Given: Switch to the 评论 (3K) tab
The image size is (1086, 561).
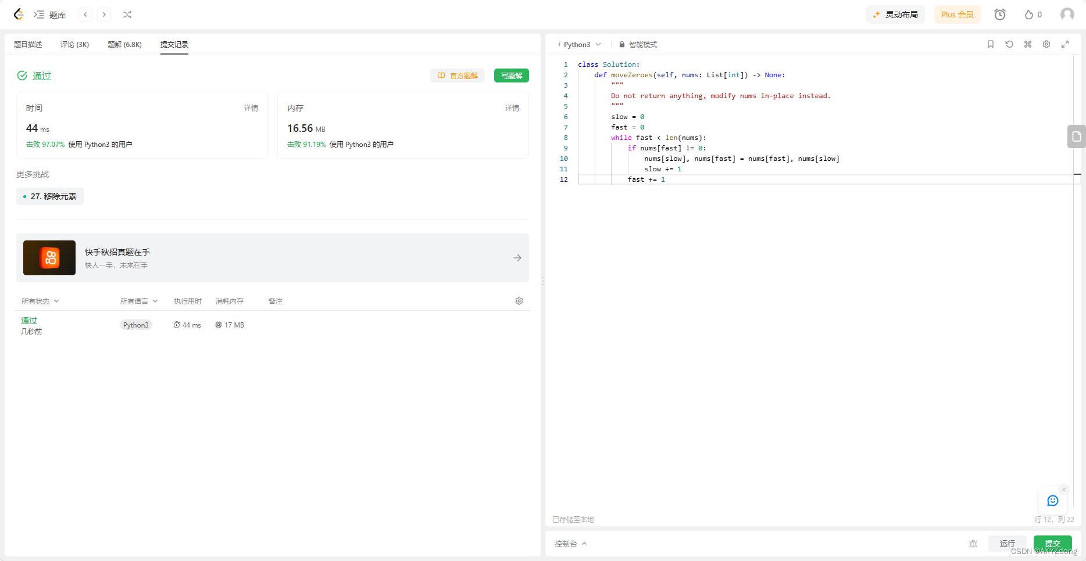Looking at the screenshot, I should 74,45.
